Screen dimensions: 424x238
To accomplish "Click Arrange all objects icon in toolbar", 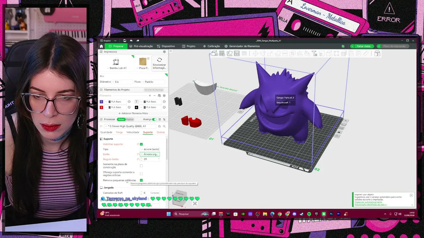I will [x=237, y=54].
